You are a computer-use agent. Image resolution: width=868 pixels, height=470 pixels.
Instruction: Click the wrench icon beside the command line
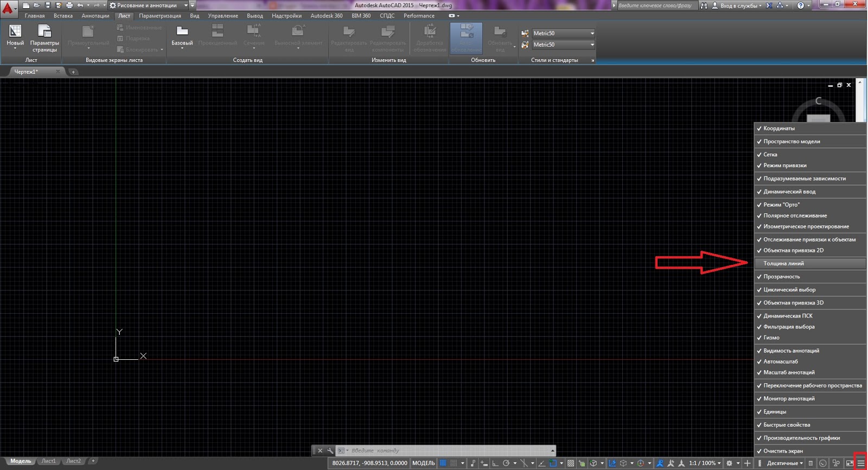pyautogui.click(x=330, y=450)
